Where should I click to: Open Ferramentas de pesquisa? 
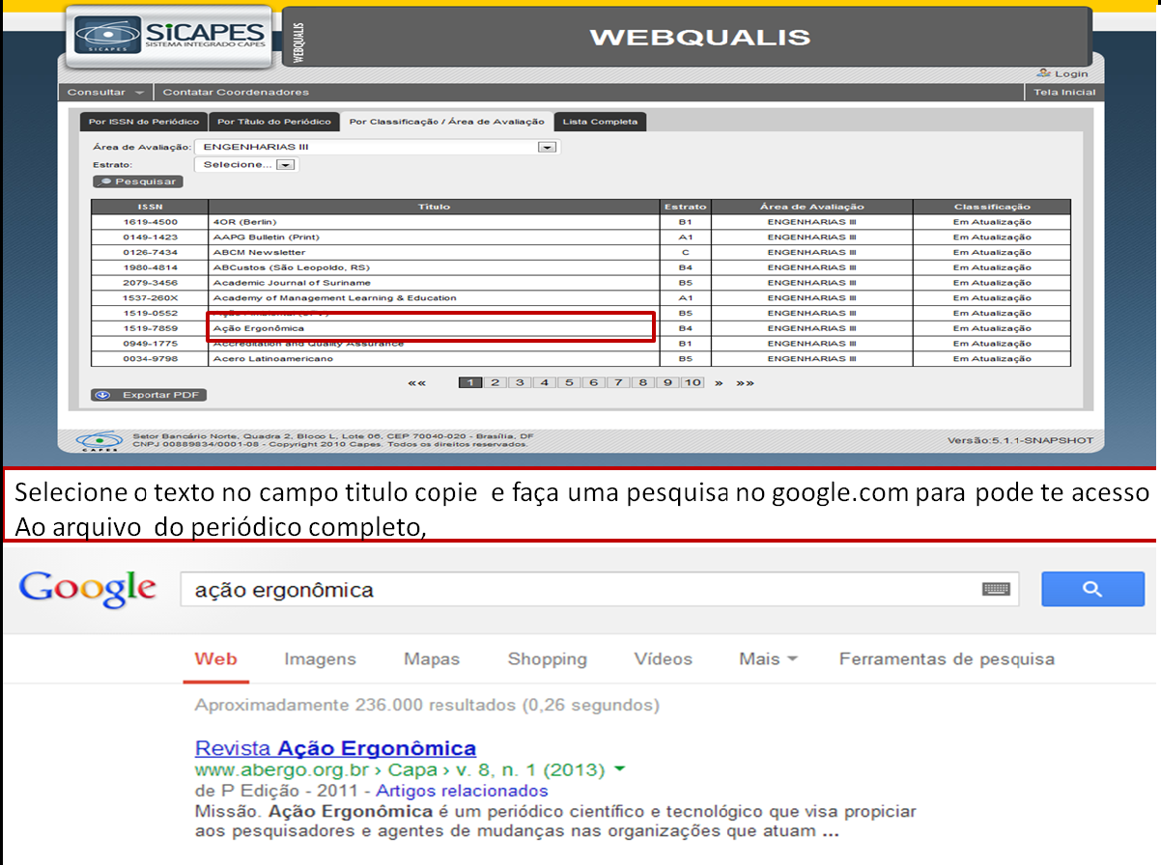947,659
